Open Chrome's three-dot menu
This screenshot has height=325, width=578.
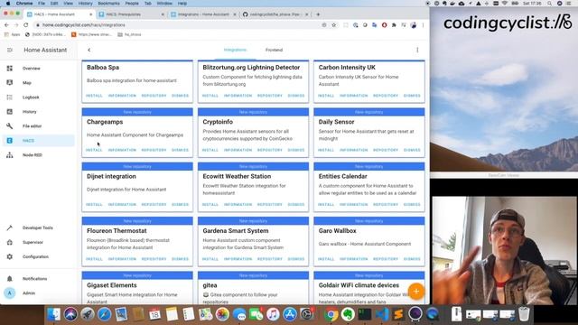point(423,25)
